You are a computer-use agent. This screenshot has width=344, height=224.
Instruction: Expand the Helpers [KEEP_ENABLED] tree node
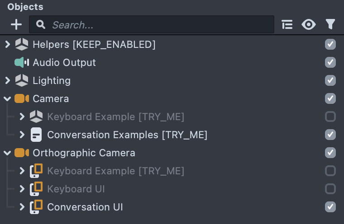[x=7, y=44]
